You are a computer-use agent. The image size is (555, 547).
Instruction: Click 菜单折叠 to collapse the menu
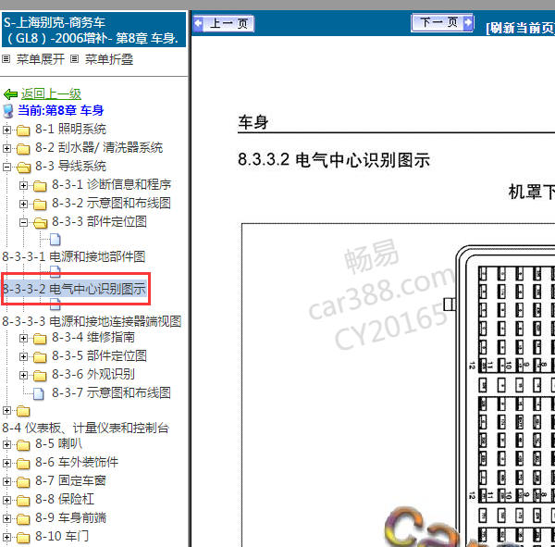pos(109,59)
